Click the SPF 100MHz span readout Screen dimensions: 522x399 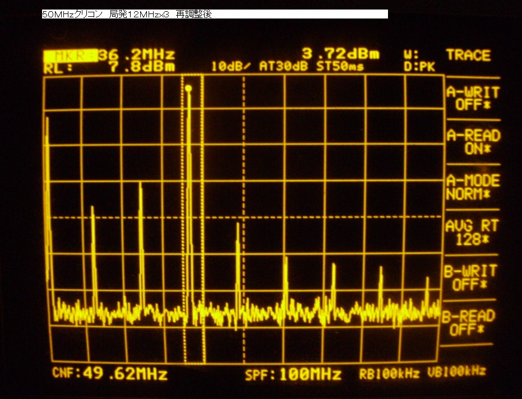point(293,375)
